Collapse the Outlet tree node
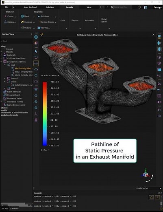Viewport: 163px width, 212px height. pyautogui.click(x=5, y=82)
